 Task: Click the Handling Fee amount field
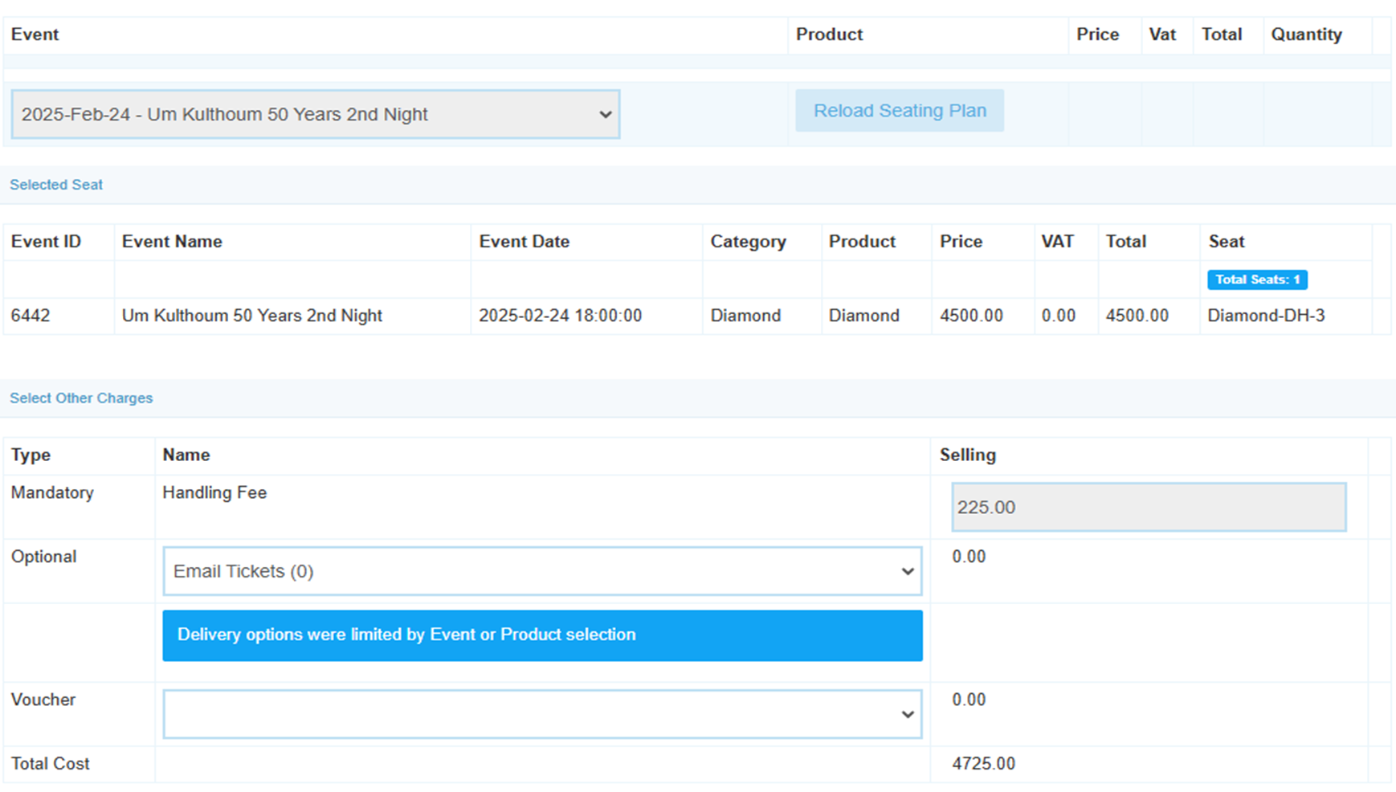[1149, 507]
